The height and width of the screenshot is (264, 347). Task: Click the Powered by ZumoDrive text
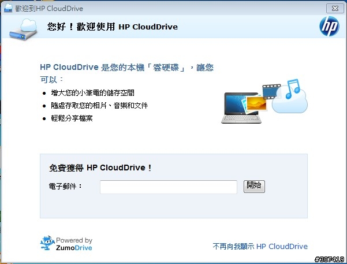point(74,244)
